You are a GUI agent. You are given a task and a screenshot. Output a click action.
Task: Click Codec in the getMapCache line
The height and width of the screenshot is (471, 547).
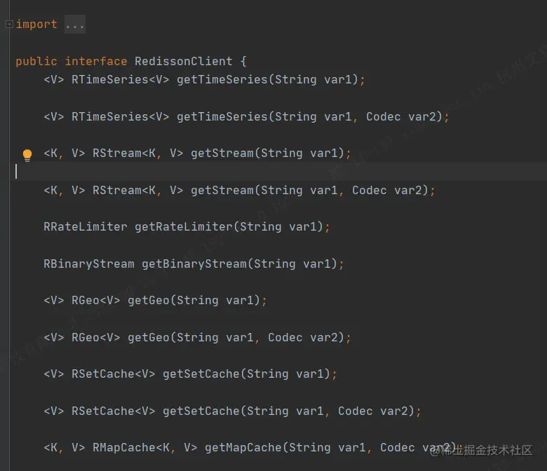point(398,448)
